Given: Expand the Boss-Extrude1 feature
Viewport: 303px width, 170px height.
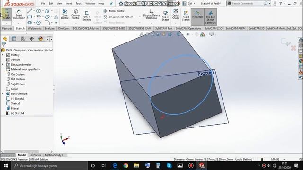Looking at the screenshot, I should pyautogui.click(x=3, y=93).
